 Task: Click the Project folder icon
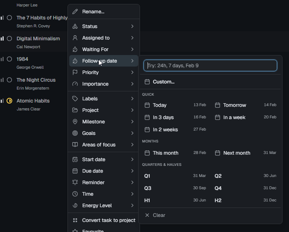point(75,110)
